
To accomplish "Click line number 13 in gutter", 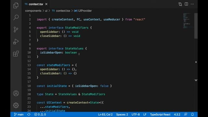I will (x=29, y=65).
